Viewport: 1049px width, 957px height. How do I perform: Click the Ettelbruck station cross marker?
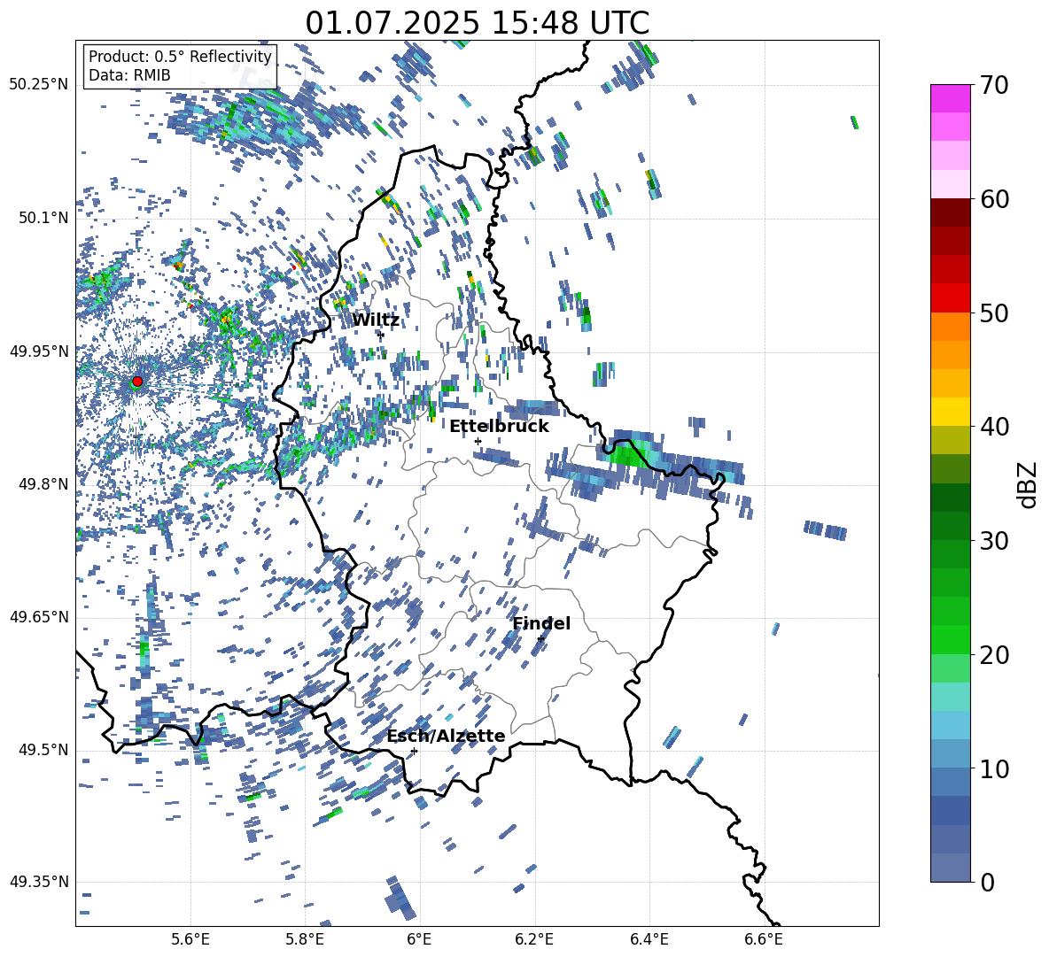(x=478, y=441)
